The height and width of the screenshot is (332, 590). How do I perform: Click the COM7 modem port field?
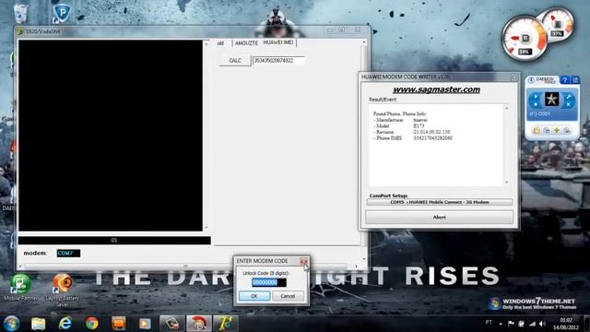point(68,254)
